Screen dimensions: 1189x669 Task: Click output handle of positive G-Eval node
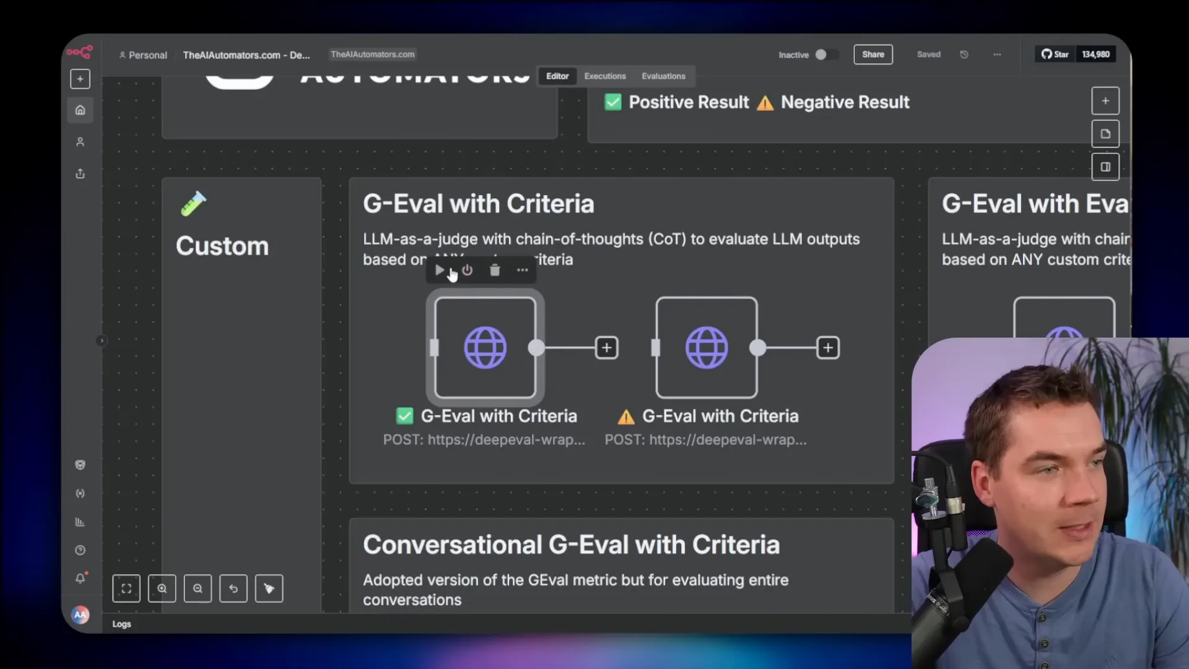(536, 348)
